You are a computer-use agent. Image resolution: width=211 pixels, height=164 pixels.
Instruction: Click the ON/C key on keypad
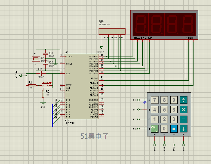(154, 129)
